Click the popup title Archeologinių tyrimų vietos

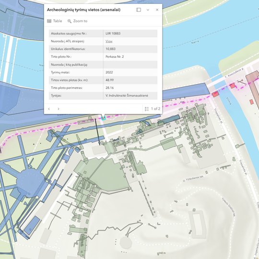click(x=83, y=10)
